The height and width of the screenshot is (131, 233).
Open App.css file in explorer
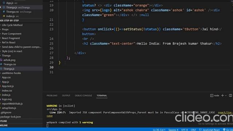(x=6, y=77)
